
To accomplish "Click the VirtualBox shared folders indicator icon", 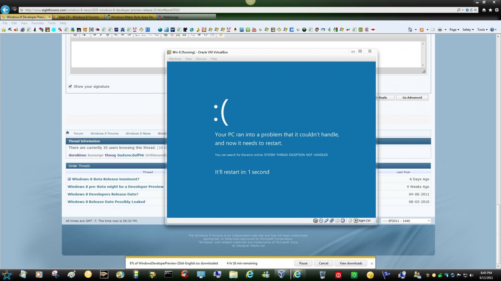I will click(x=337, y=221).
